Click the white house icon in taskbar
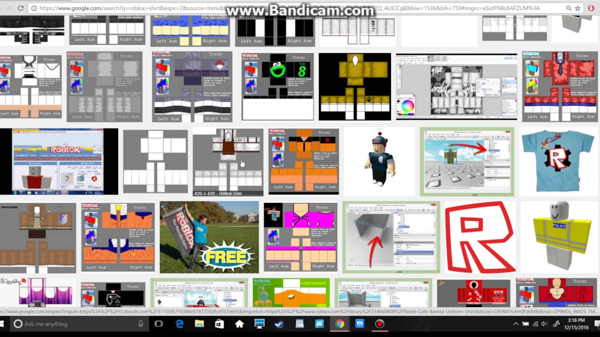The height and width of the screenshot is (337, 600). [240, 324]
